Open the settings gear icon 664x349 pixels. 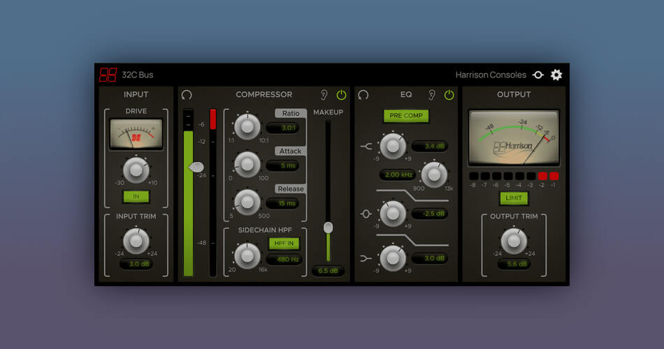(x=556, y=75)
